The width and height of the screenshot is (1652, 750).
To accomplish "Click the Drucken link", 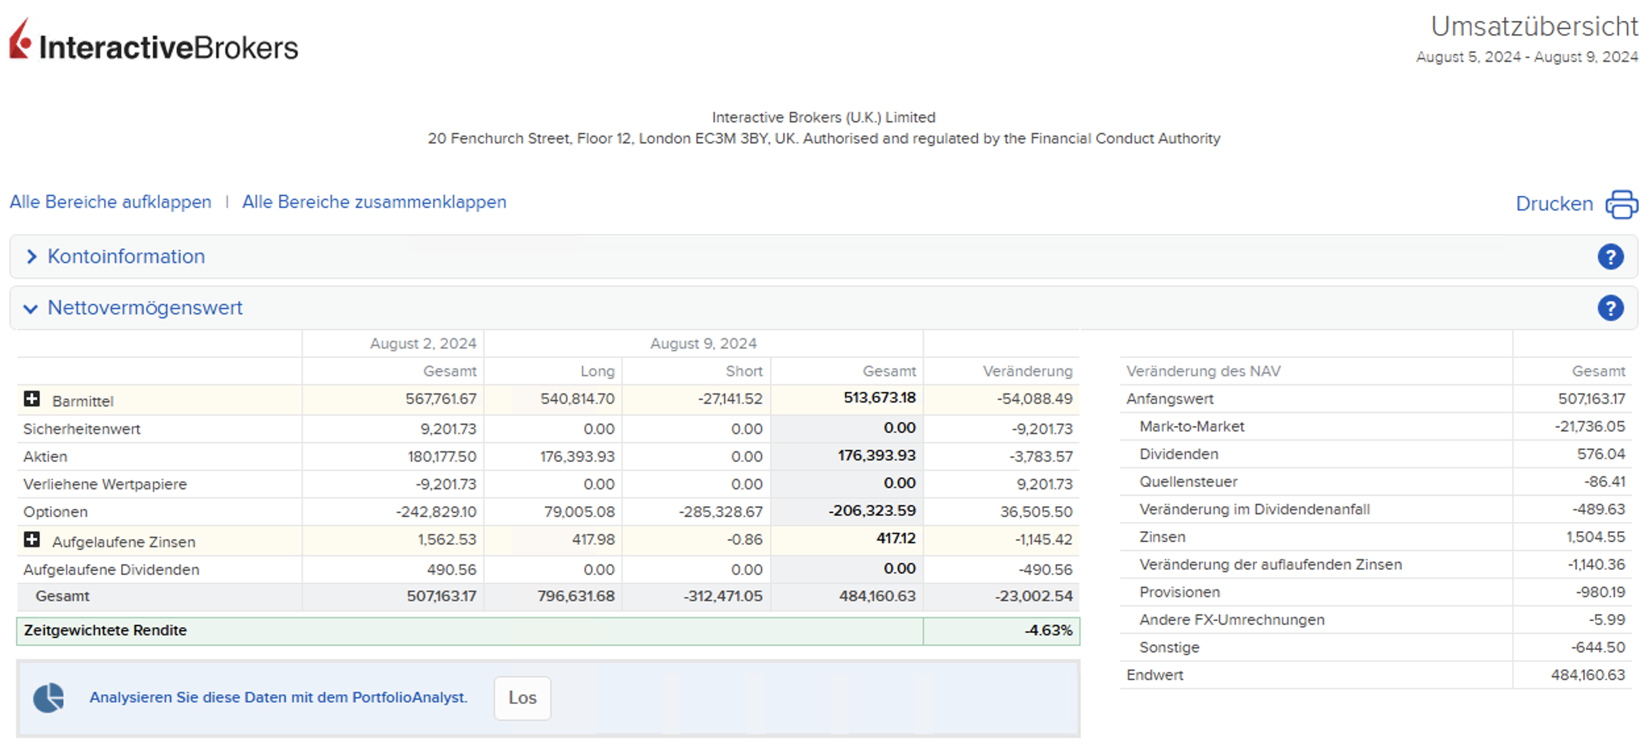I will point(1554,204).
